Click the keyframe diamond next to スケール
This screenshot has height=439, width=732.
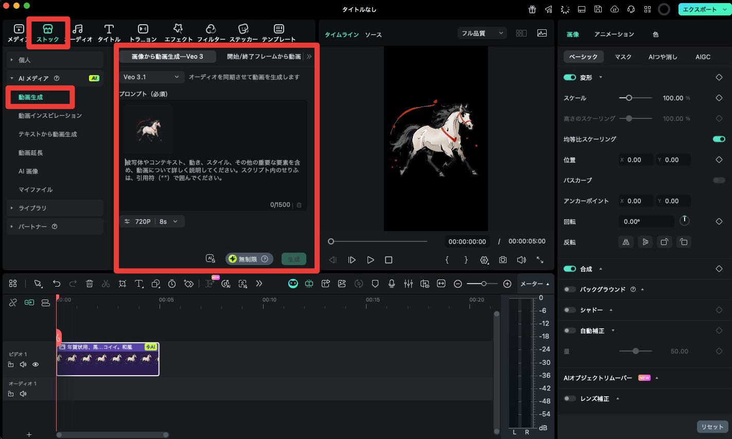(719, 98)
